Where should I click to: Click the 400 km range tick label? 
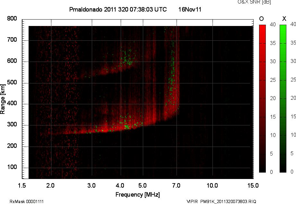coord(12,103)
